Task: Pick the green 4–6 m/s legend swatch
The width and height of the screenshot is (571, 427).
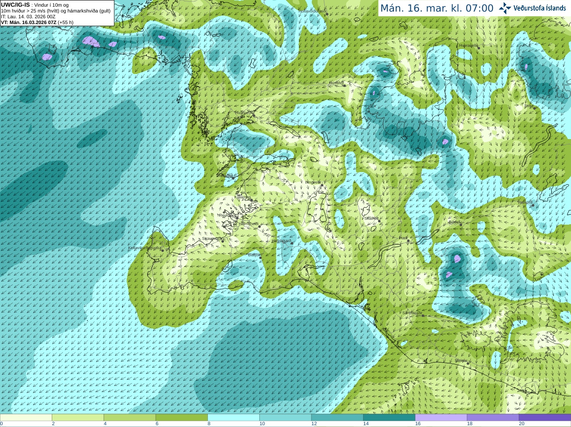Action: [130, 418]
